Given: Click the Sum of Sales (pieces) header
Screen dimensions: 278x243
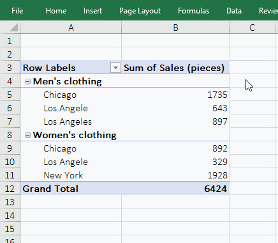Looking at the screenshot, I should point(175,68).
